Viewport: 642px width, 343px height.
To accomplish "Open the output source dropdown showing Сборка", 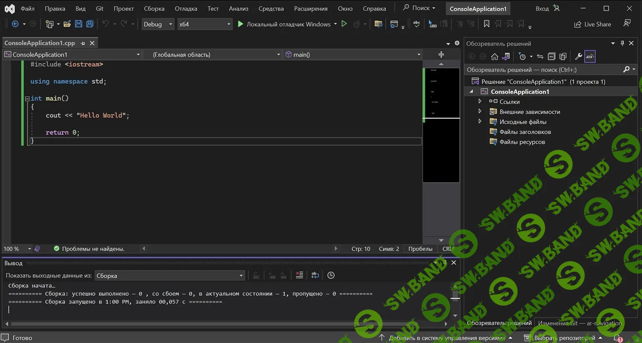I will click(x=169, y=275).
